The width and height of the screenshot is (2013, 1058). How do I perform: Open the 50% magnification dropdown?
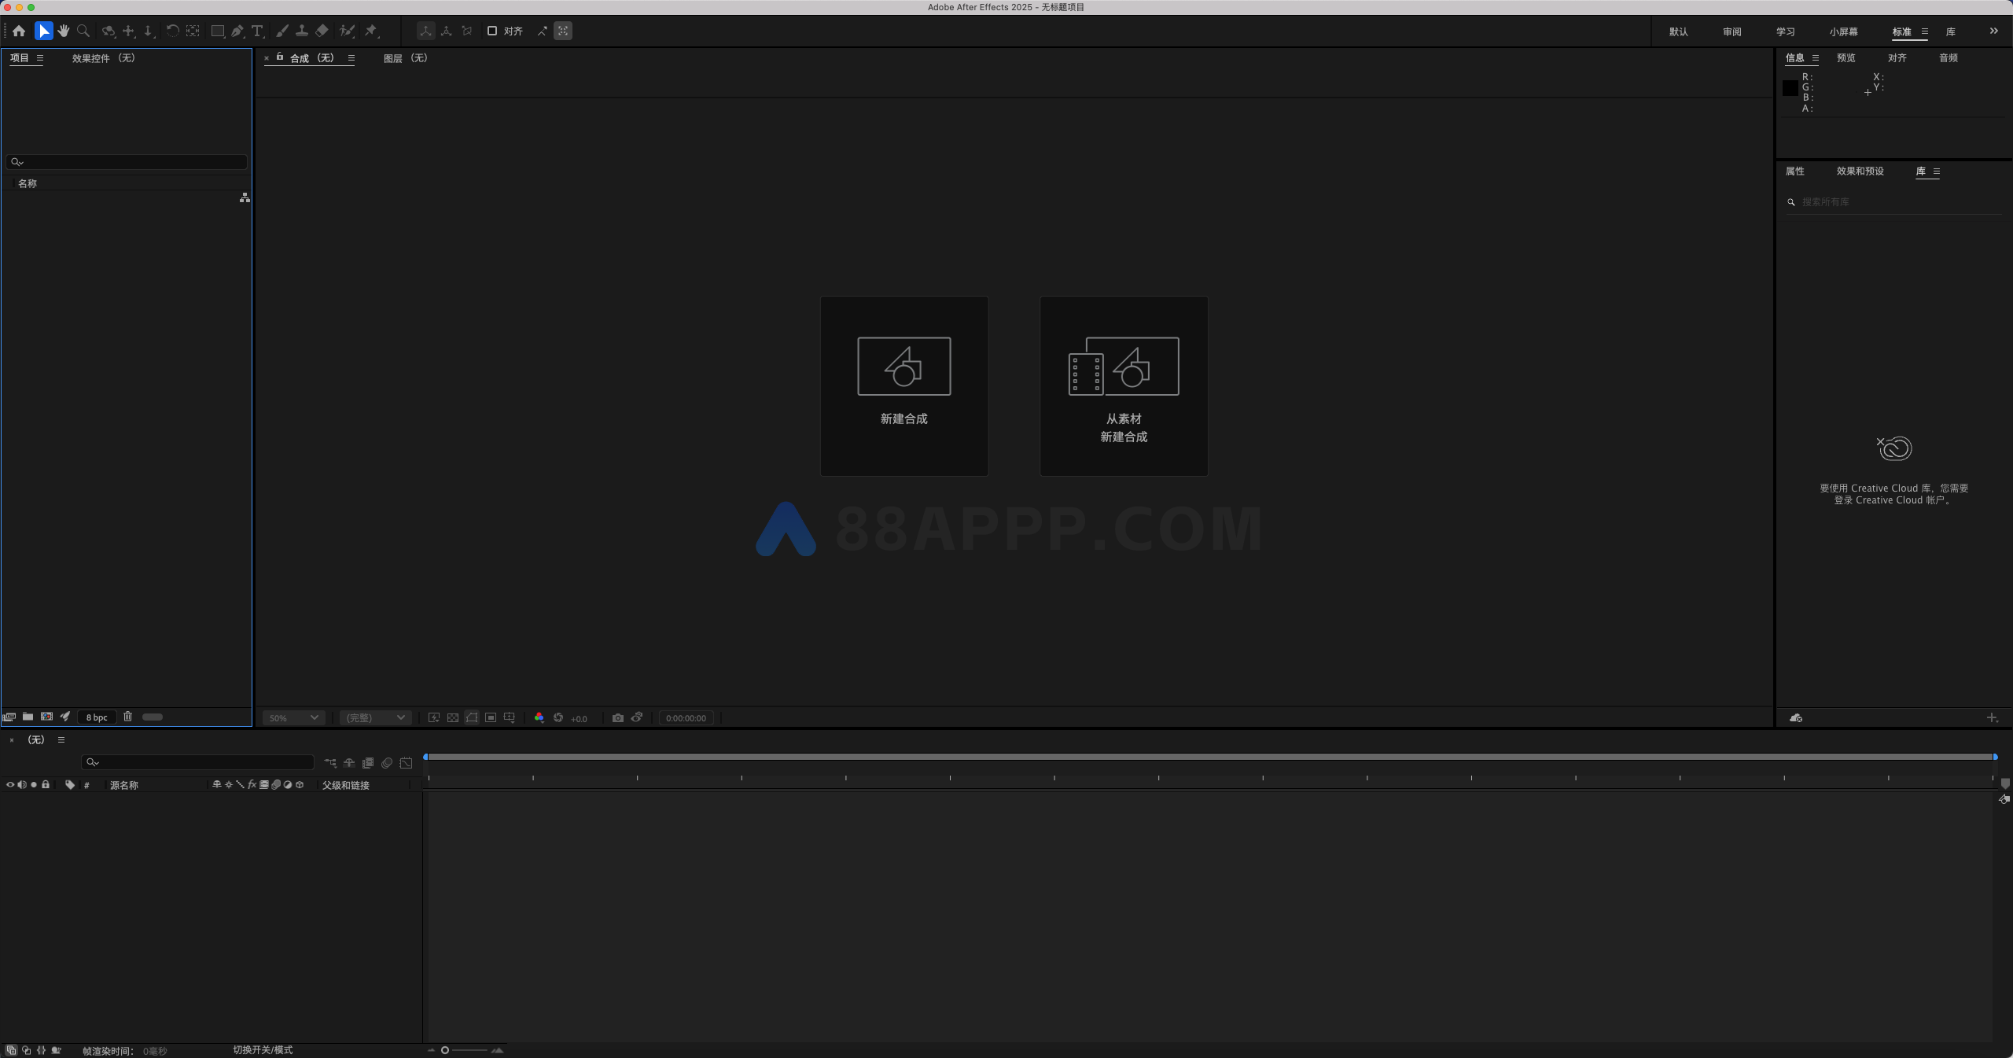(x=293, y=718)
